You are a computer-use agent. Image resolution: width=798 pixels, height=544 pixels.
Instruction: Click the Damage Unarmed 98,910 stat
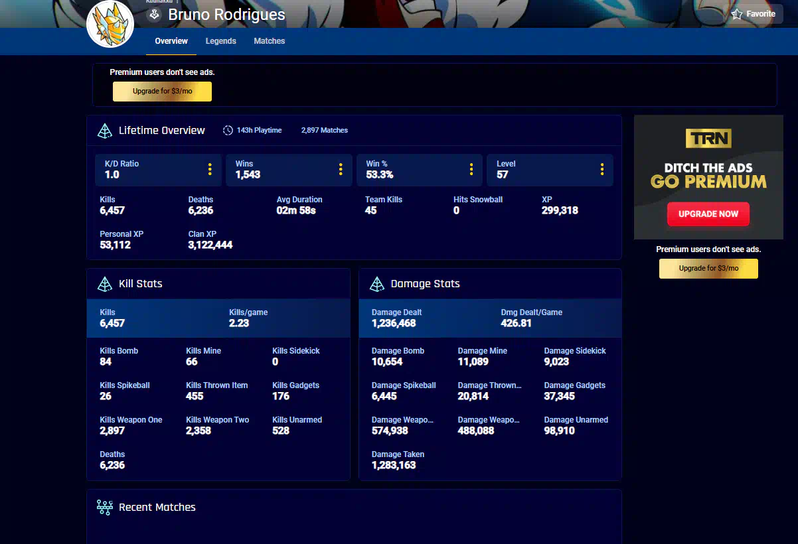[576, 425]
